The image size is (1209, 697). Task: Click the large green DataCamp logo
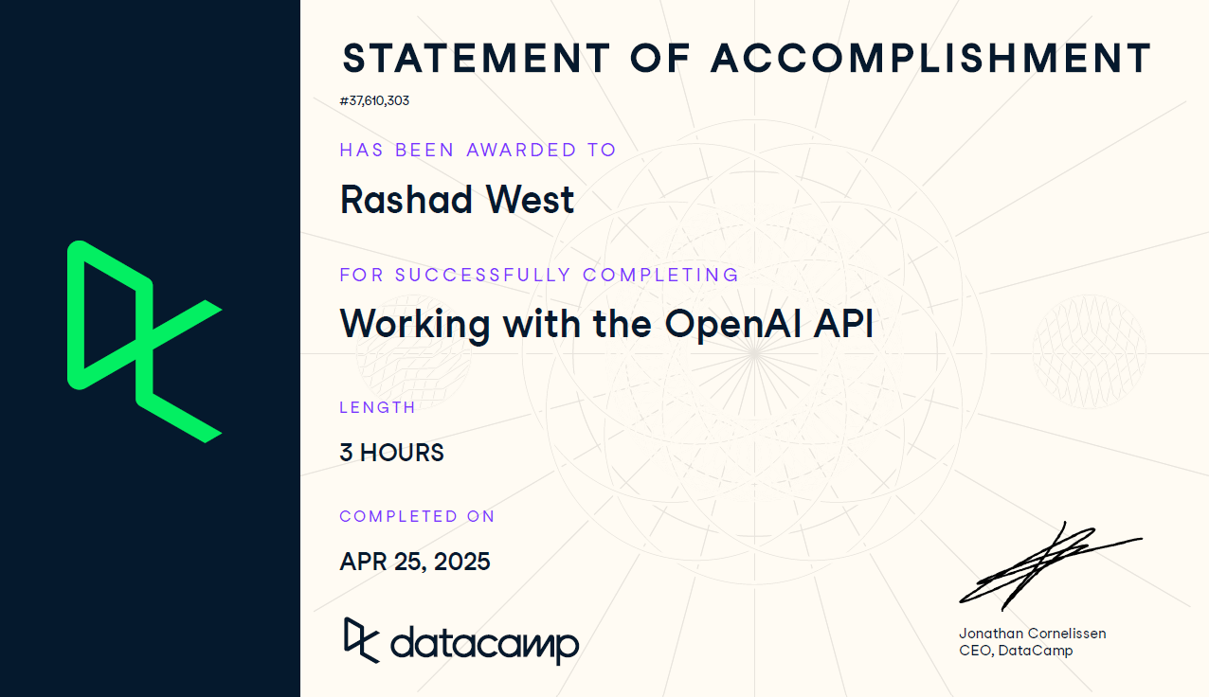[x=144, y=341]
